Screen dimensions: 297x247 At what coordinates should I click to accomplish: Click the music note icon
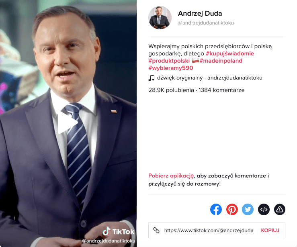coord(152,78)
